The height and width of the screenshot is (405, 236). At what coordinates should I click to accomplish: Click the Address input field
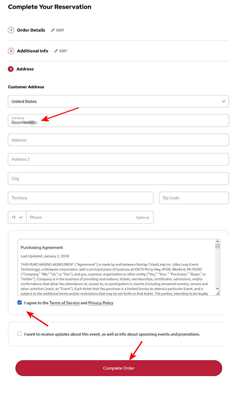point(118,140)
